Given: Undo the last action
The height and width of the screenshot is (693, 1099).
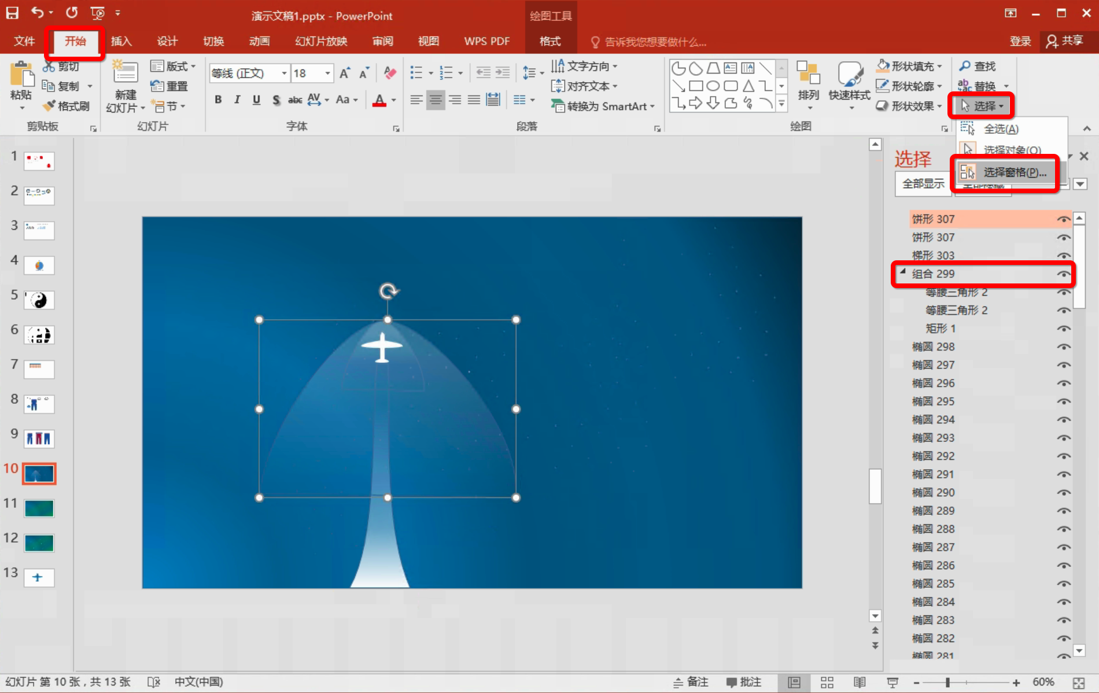Looking at the screenshot, I should coord(38,13).
